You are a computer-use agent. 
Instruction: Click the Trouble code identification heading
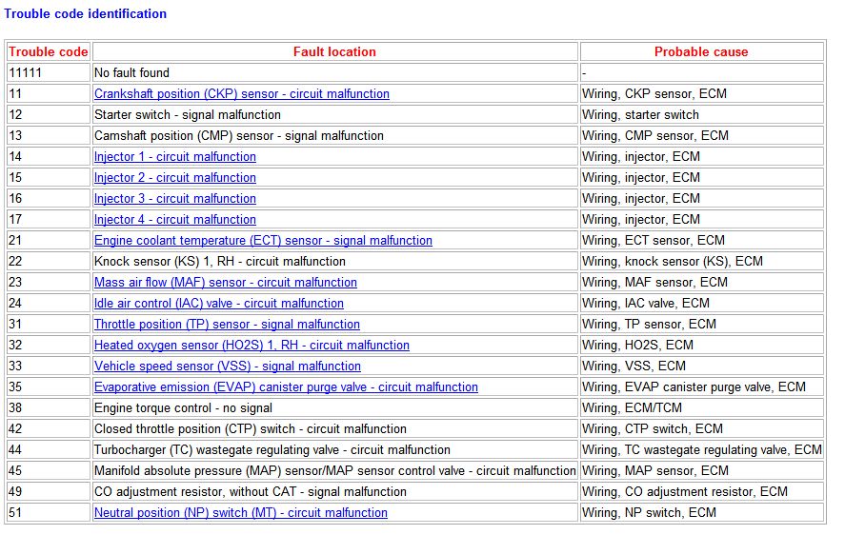click(x=86, y=14)
